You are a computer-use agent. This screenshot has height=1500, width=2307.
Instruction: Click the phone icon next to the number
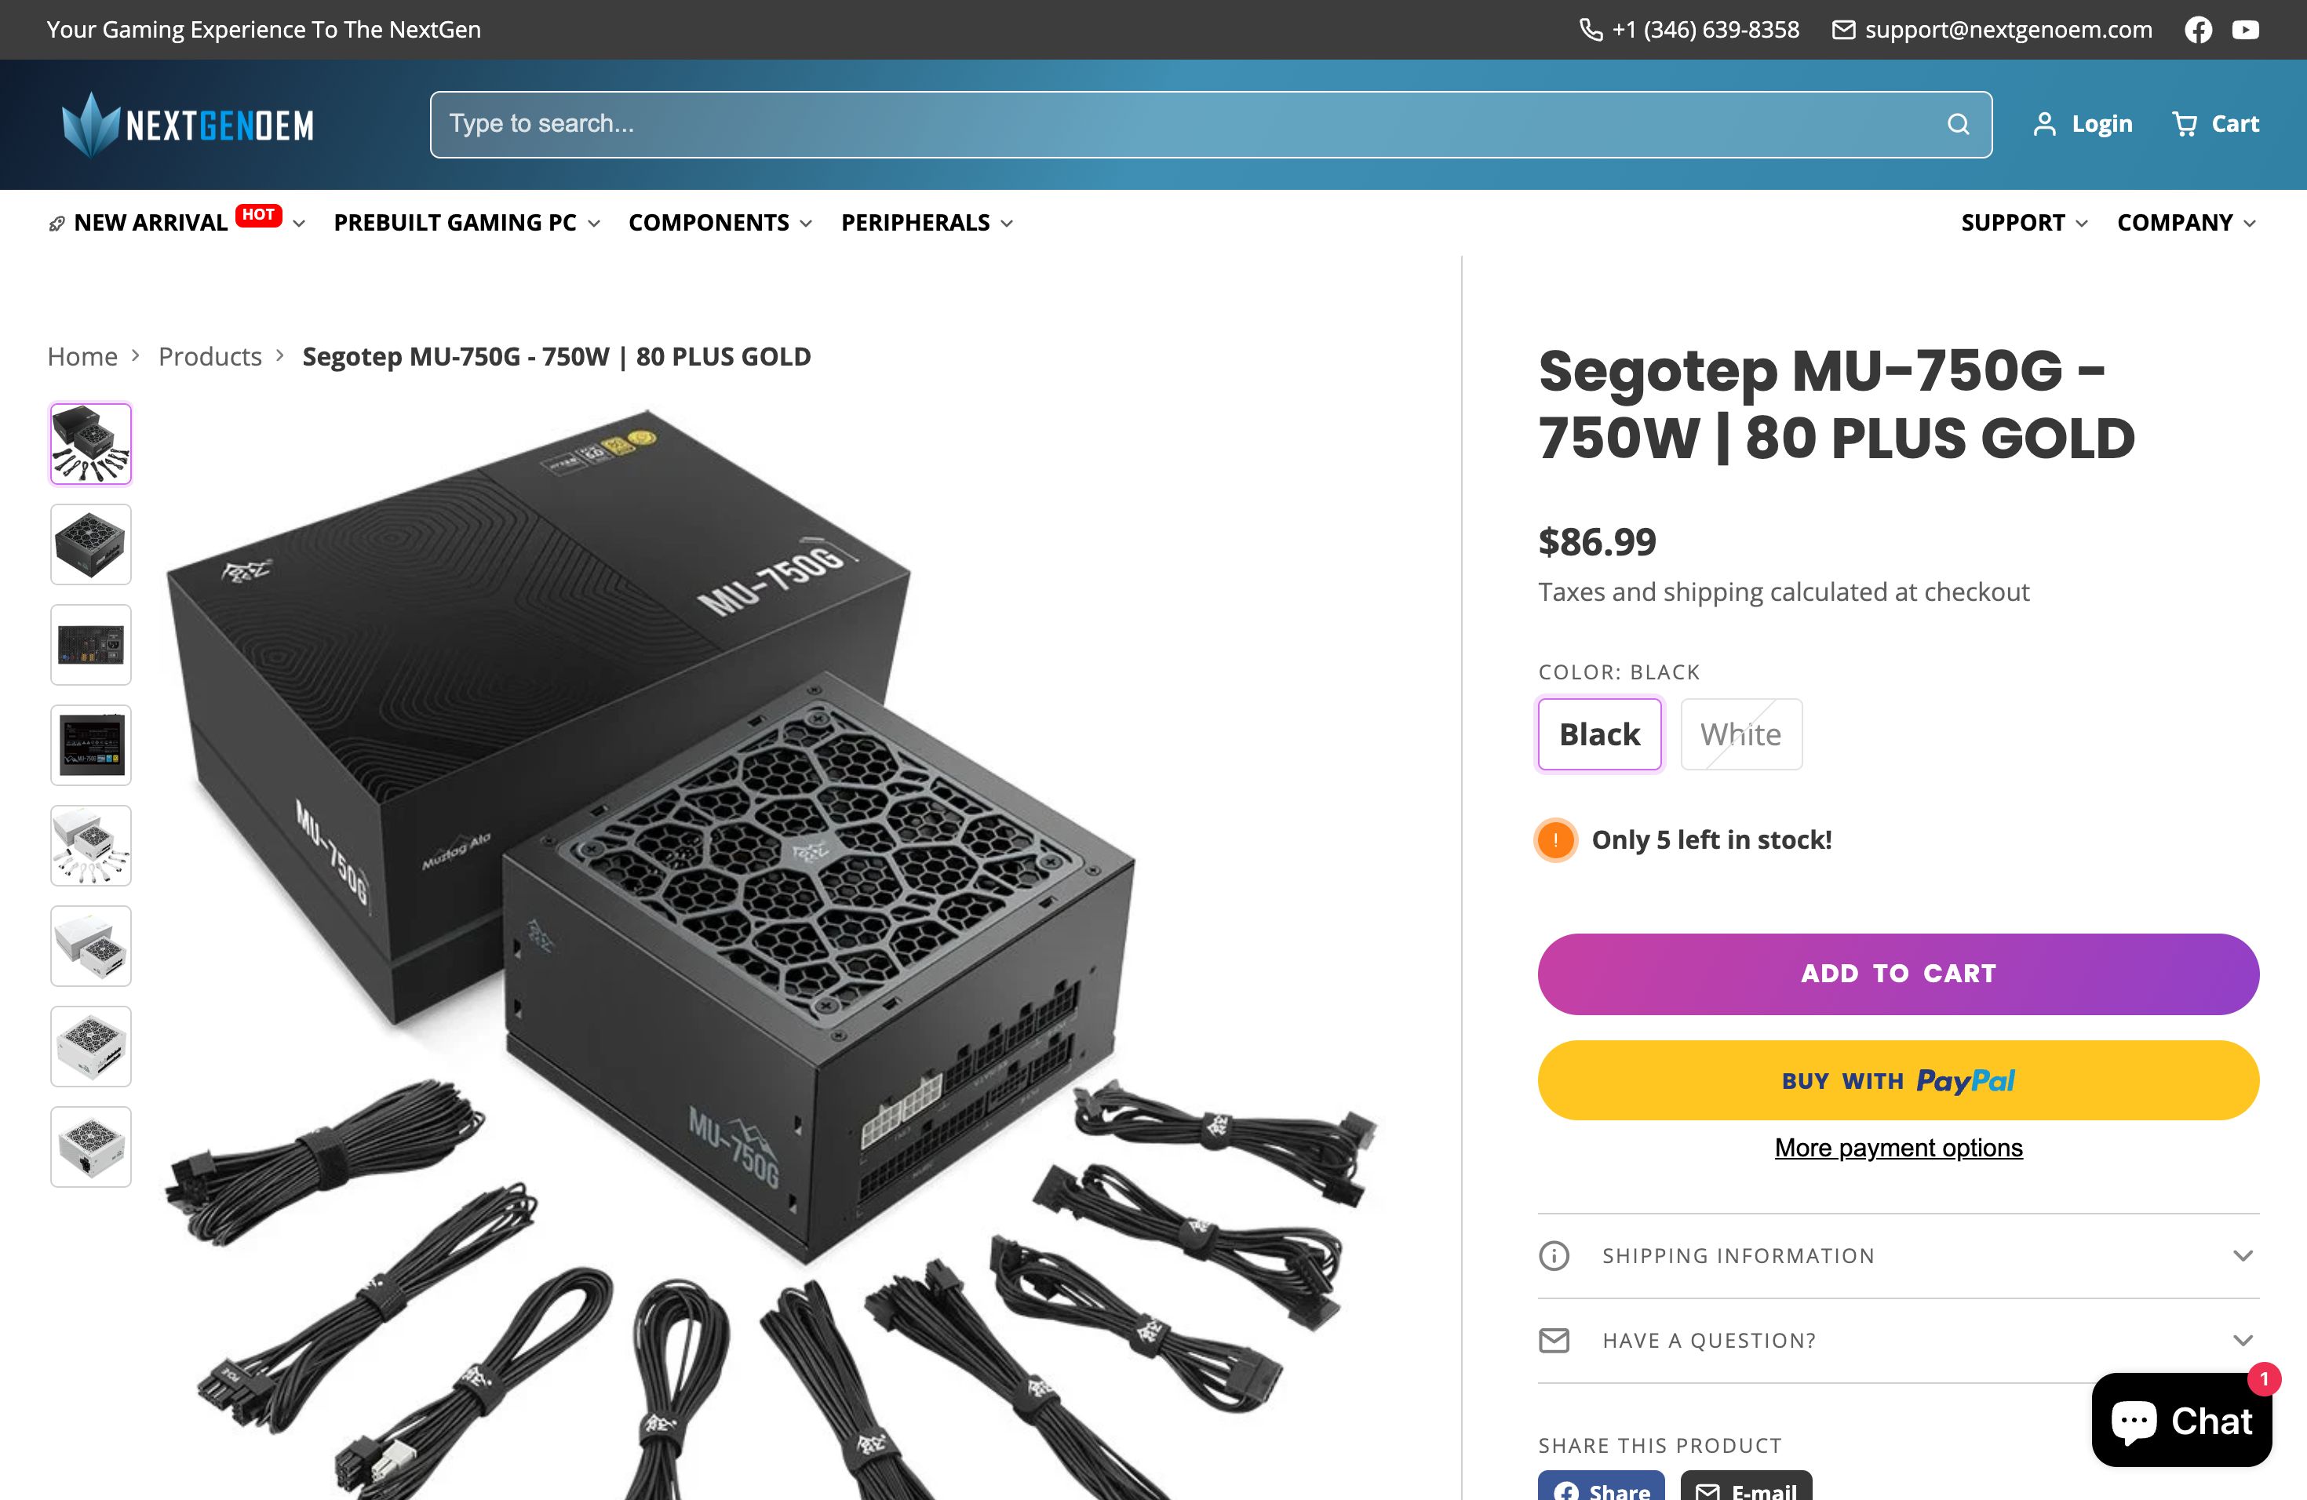click(x=1591, y=29)
